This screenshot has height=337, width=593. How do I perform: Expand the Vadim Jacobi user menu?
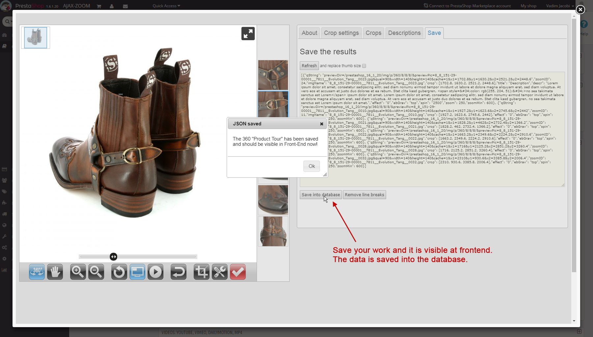(560, 6)
